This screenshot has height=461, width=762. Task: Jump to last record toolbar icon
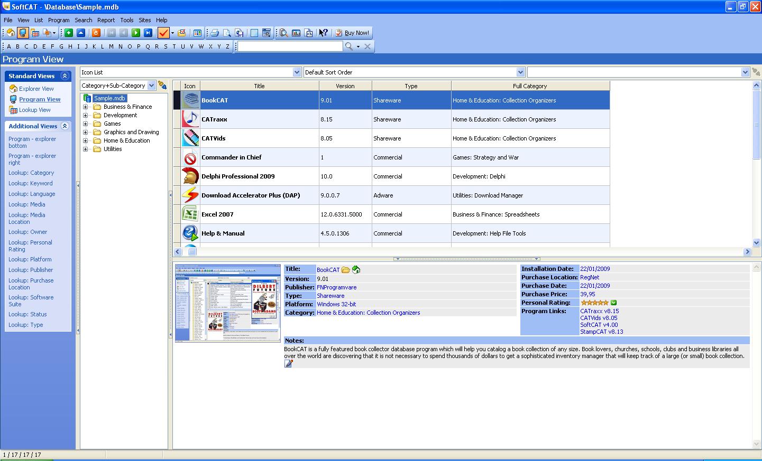pyautogui.click(x=149, y=33)
